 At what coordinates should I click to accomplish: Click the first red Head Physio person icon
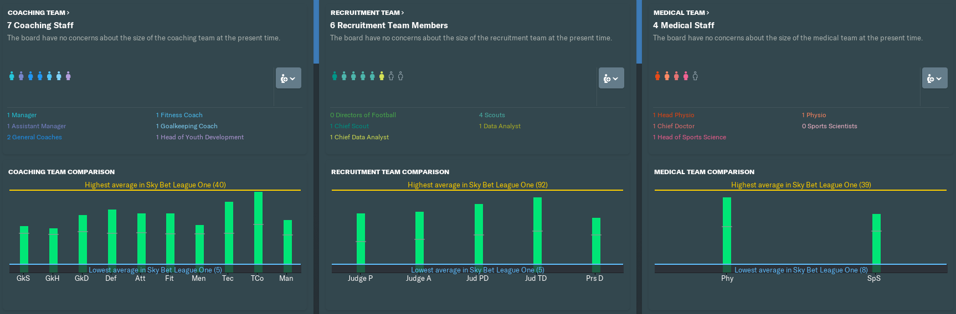(x=657, y=76)
